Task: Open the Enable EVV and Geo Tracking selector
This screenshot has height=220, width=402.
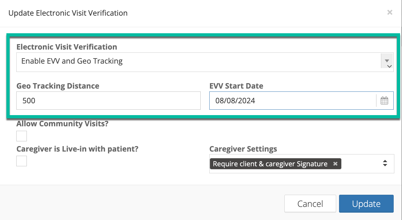Action: click(205, 61)
